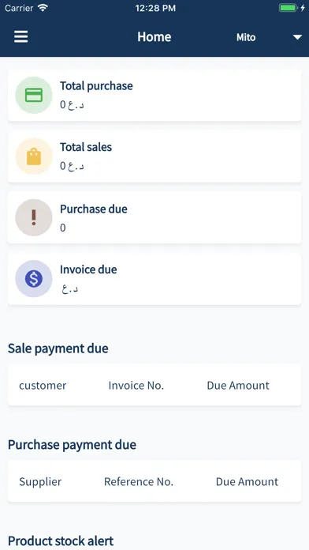The image size is (309, 550).
Task: Click the Reference No. column header
Action: (139, 482)
